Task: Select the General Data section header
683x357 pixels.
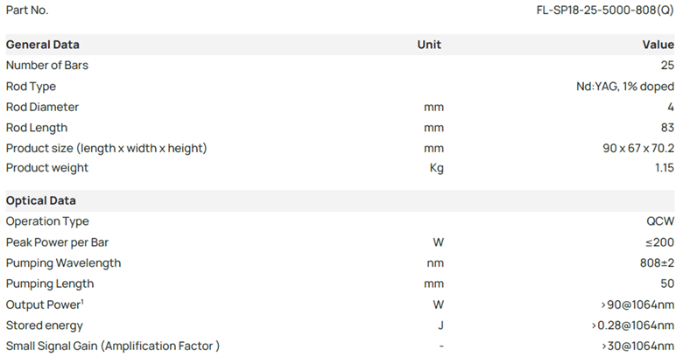Action: pyautogui.click(x=43, y=45)
